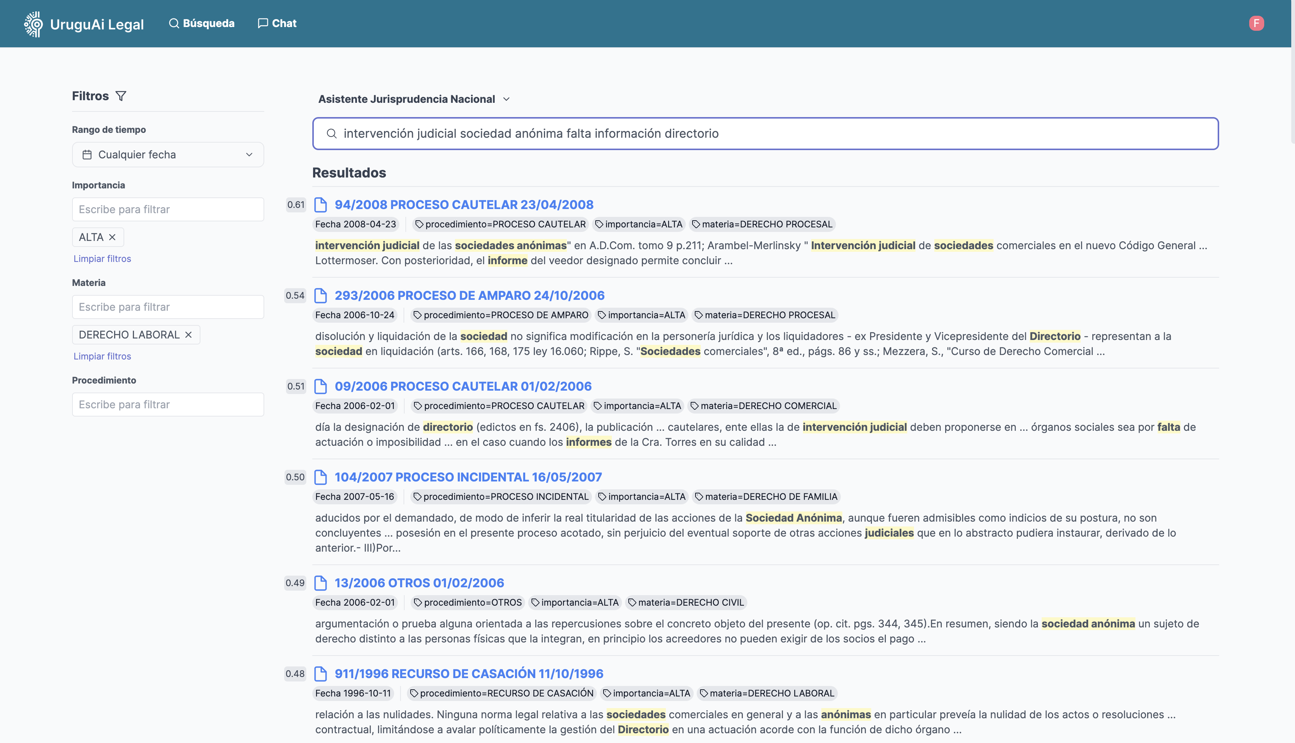The image size is (1295, 743).
Task: Open the Búsqueda navigation item
Action: point(202,24)
